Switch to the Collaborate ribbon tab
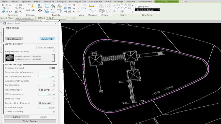 pos(95,2)
